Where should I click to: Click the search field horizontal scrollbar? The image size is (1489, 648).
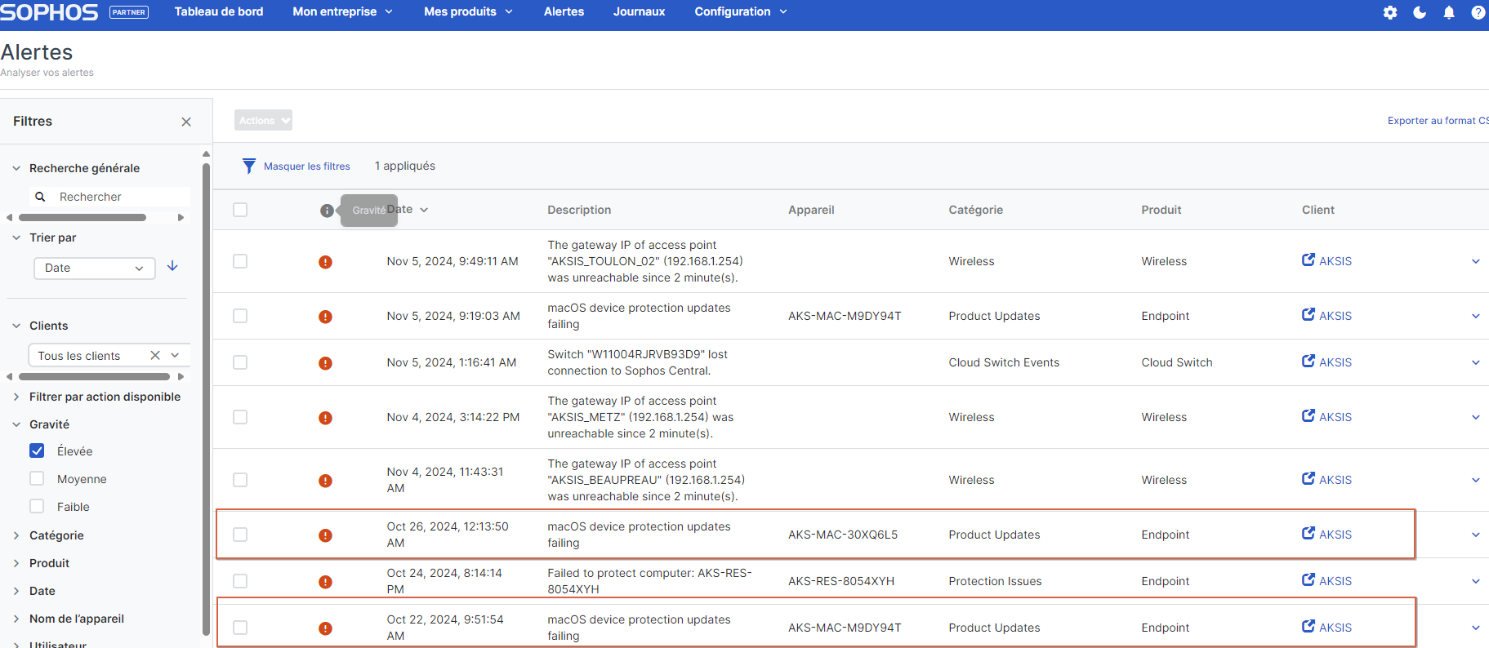[x=82, y=218]
